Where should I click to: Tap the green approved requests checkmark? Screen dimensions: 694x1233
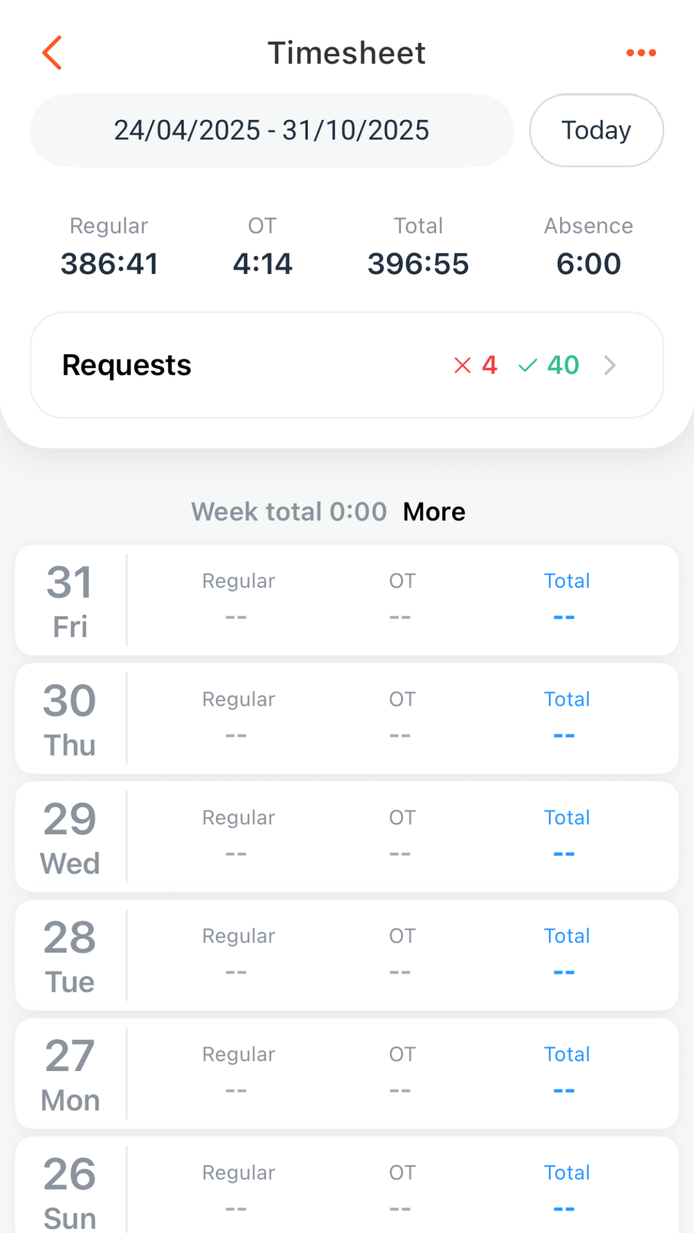(527, 365)
